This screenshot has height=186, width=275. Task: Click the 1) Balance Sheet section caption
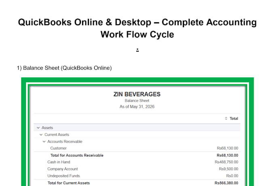[64, 68]
